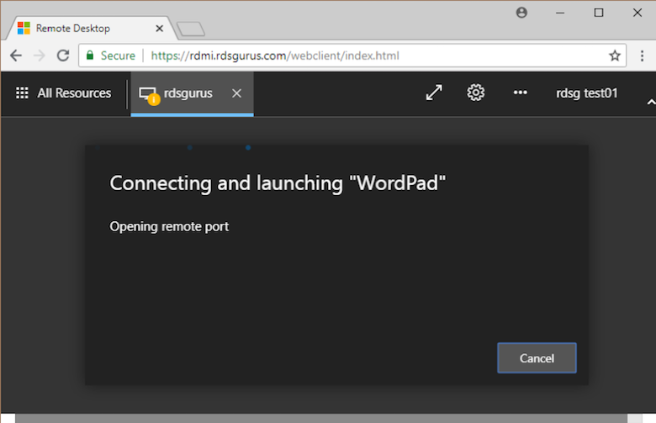The image size is (656, 423).
Task: Close the rdsgurus session tab
Action: 236,93
